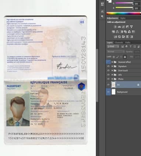Filter for pixel layers icon
The height and width of the screenshot is (156, 141).
click(x=123, y=47)
